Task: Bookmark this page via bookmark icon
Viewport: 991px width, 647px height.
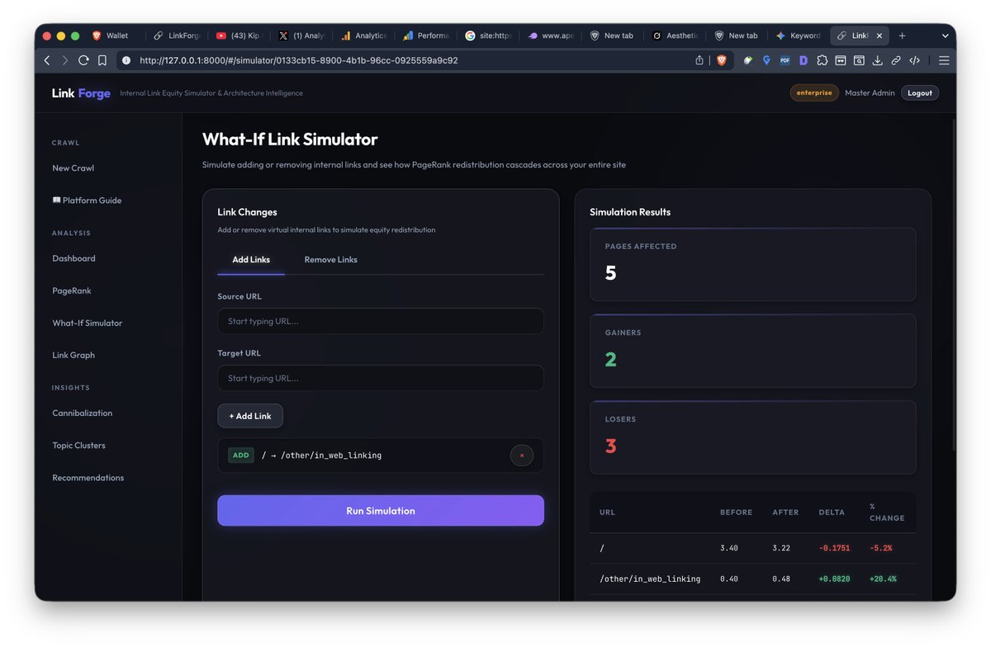Action: (102, 60)
